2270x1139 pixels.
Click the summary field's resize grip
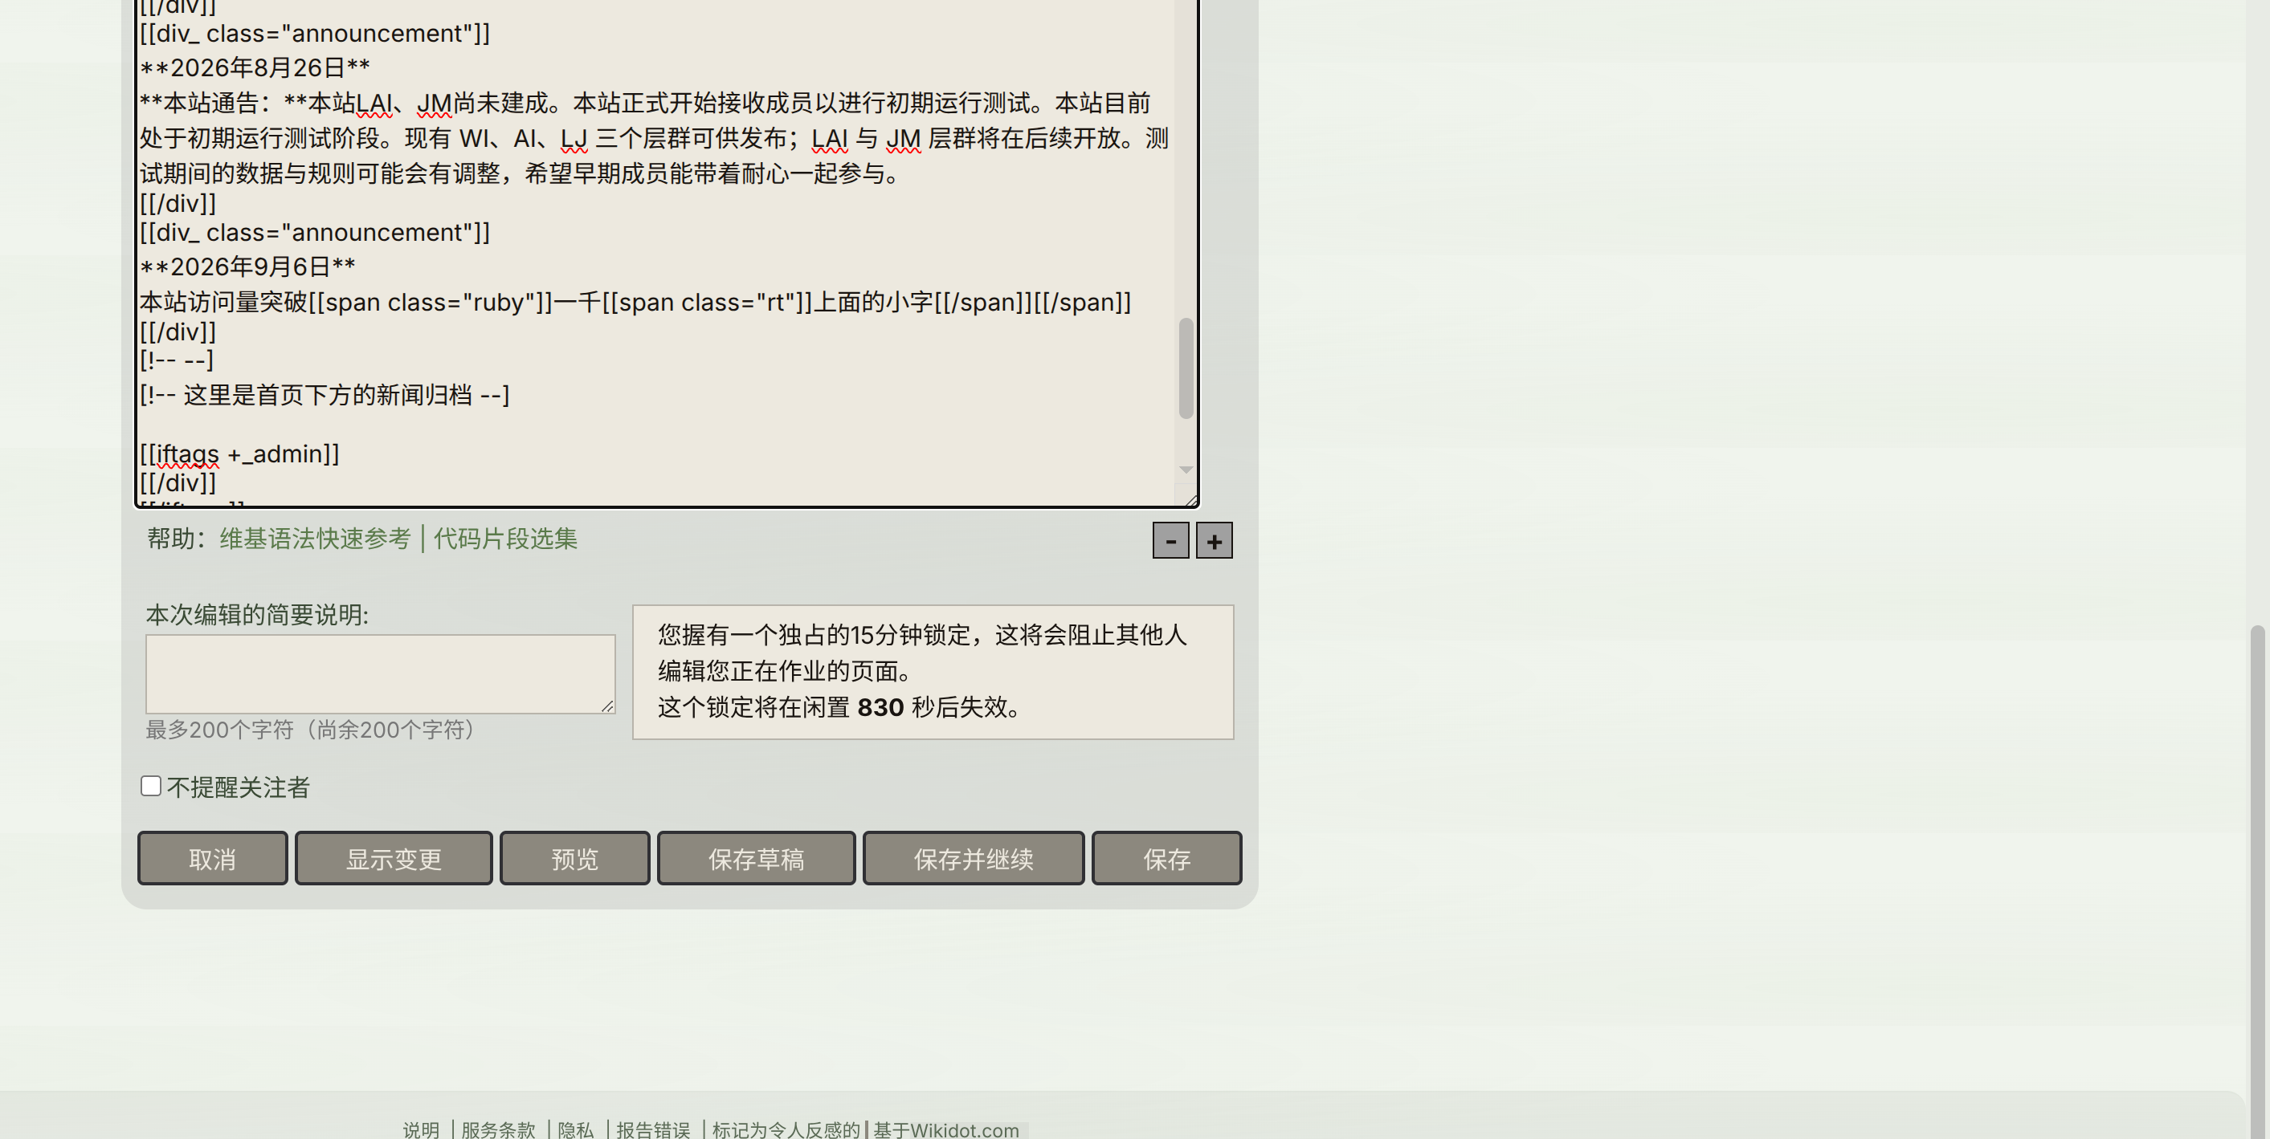click(x=608, y=706)
